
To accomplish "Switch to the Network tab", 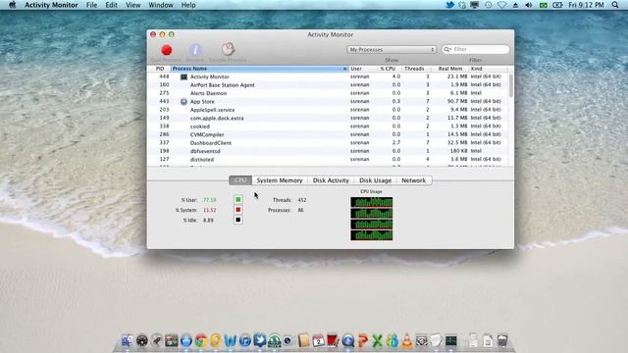I will pyautogui.click(x=414, y=180).
